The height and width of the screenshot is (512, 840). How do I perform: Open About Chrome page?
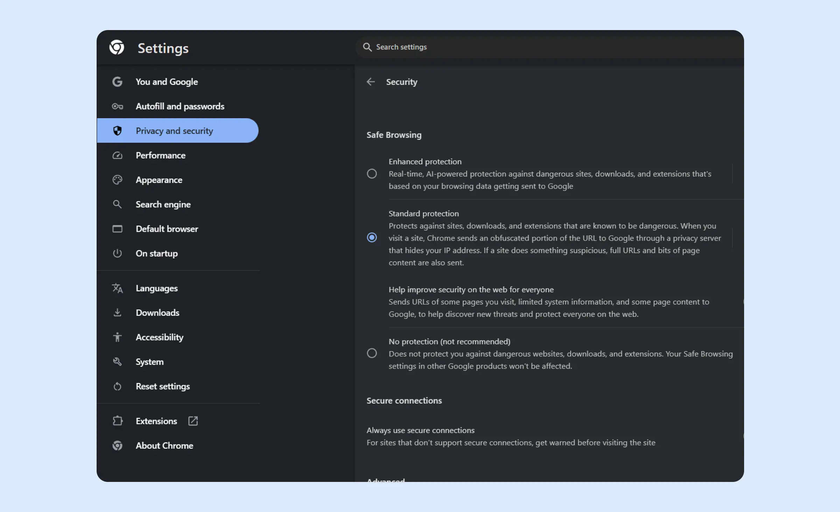(x=178, y=446)
